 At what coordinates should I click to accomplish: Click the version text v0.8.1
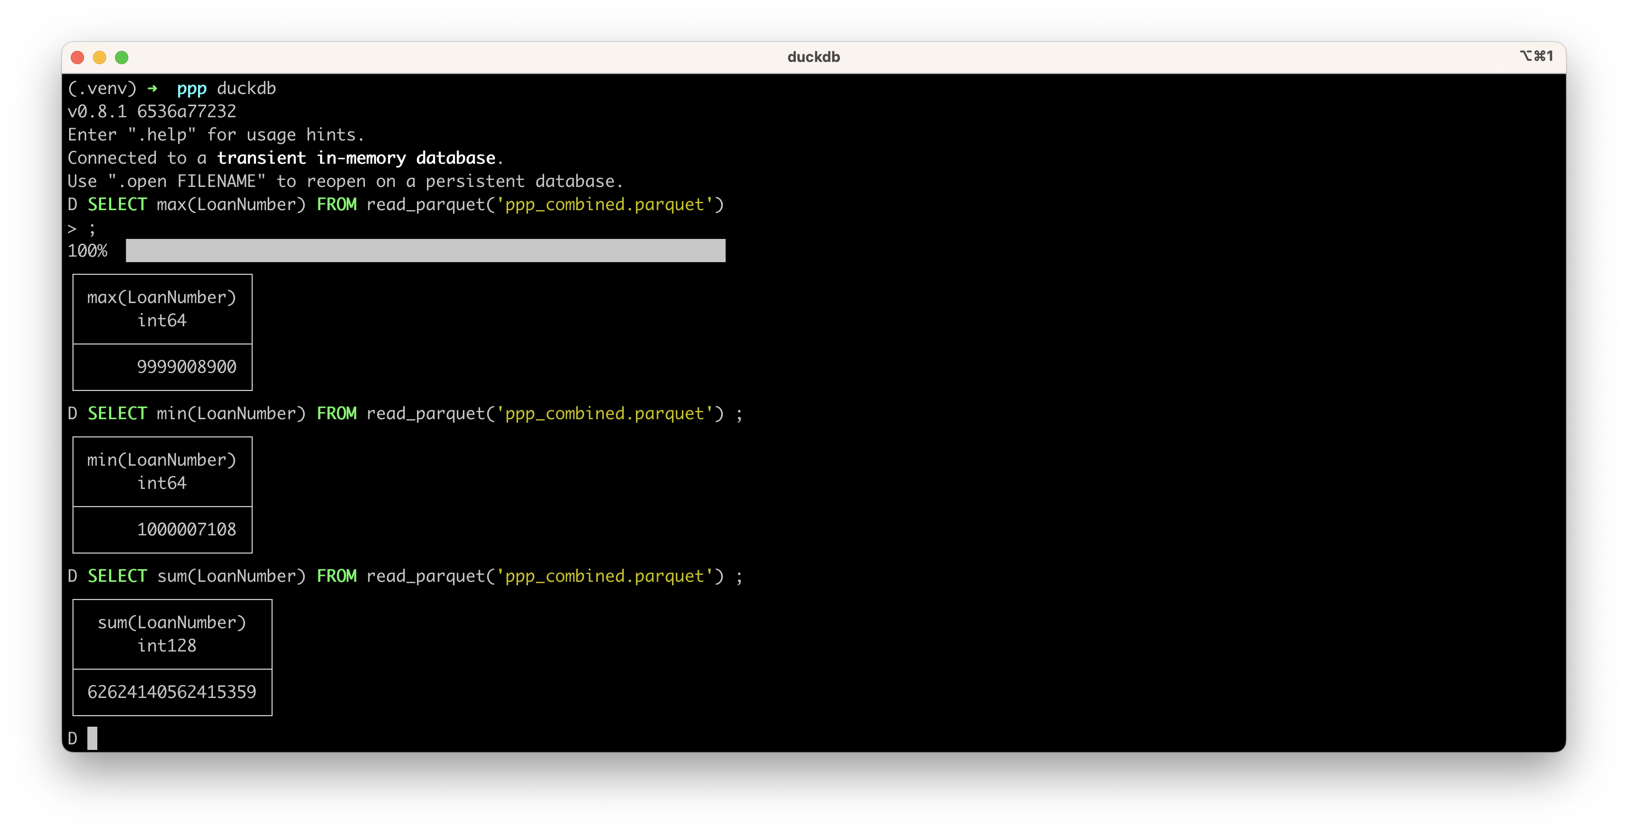click(97, 112)
